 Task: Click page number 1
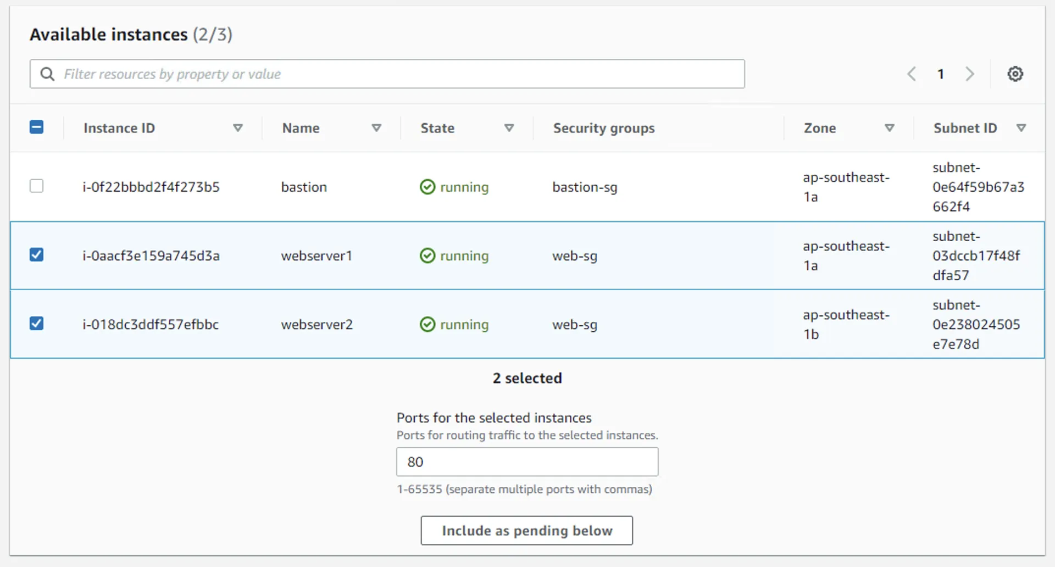click(941, 74)
